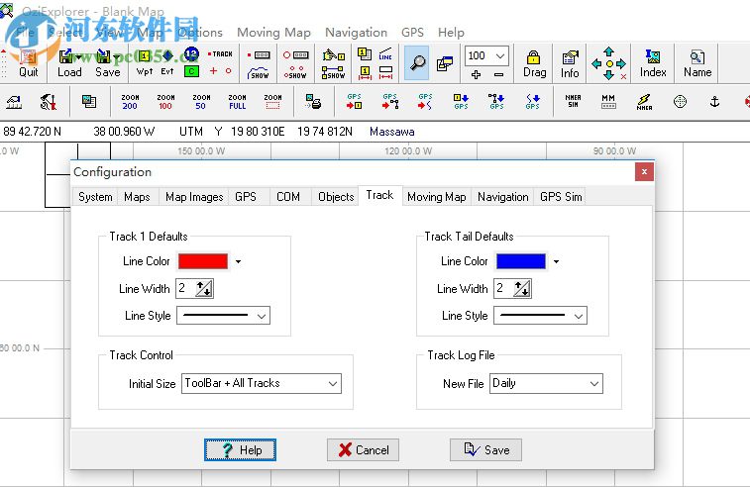Start NMEA lightning bolt icon
The image size is (750, 487).
pos(644,101)
